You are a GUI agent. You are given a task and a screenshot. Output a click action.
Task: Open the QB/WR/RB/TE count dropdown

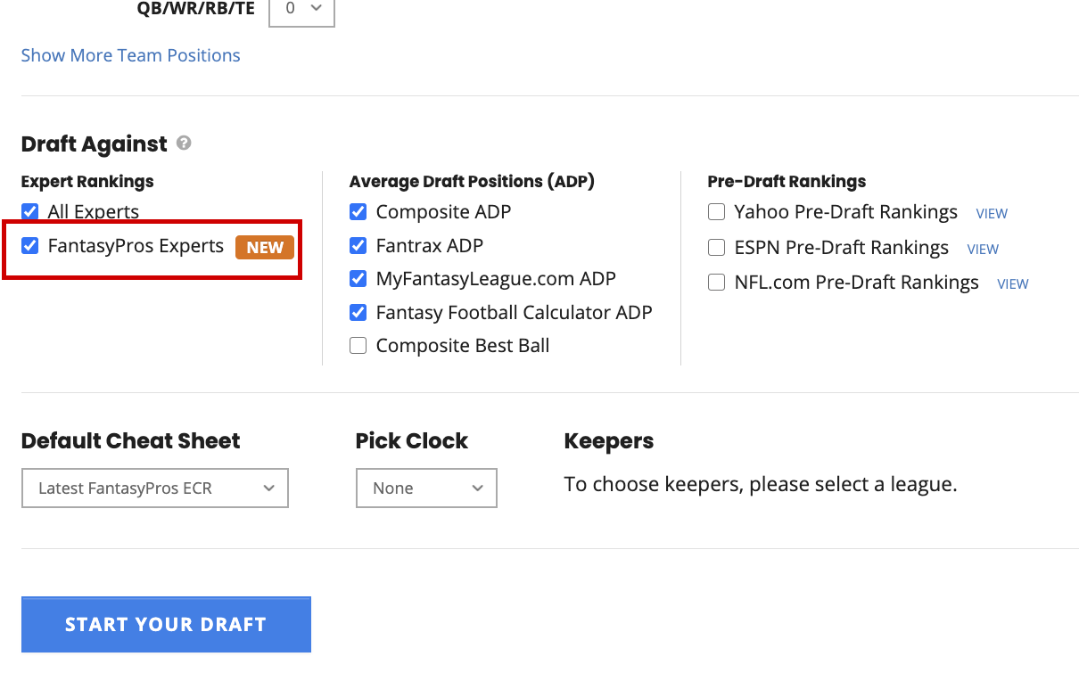point(301,11)
